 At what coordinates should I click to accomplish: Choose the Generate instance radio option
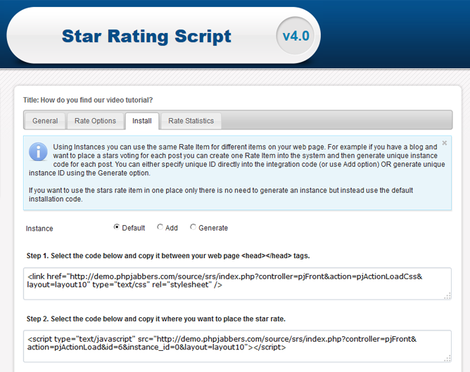[x=193, y=227]
